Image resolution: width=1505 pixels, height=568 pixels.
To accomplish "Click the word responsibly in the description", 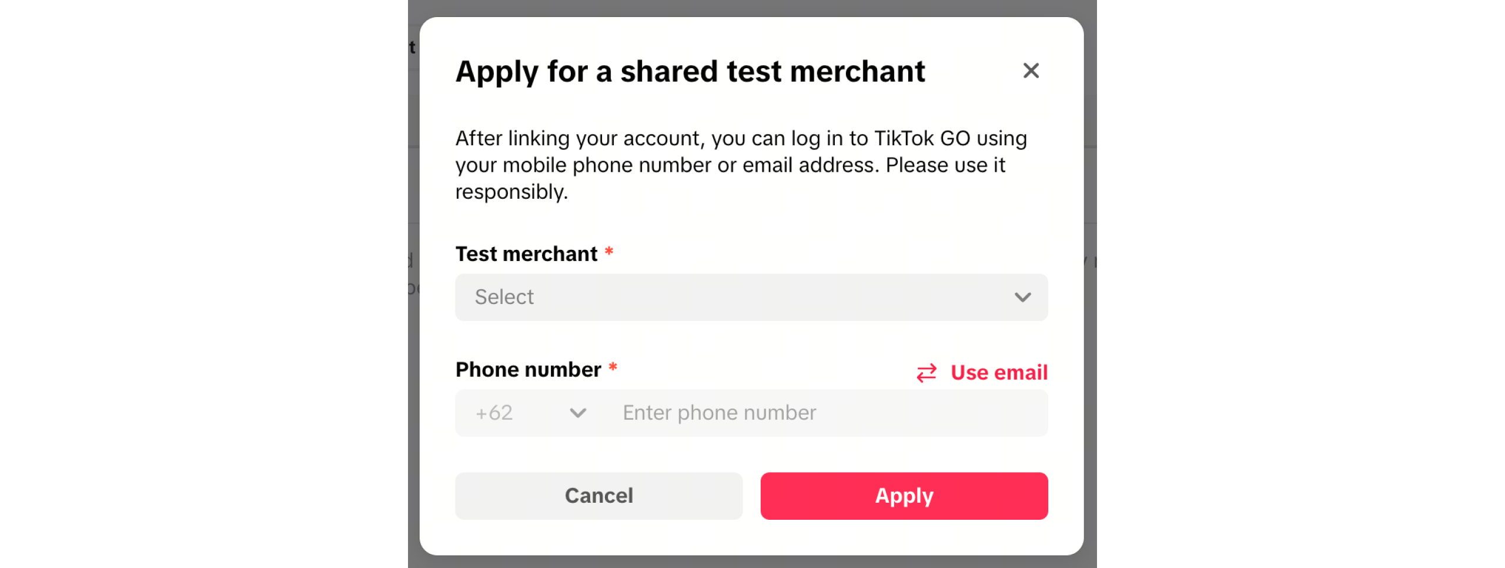I will pos(511,192).
